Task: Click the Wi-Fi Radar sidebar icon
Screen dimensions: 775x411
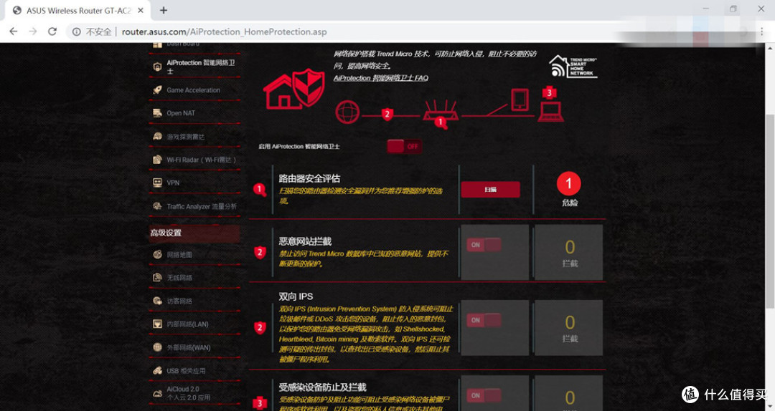Action: point(157,160)
